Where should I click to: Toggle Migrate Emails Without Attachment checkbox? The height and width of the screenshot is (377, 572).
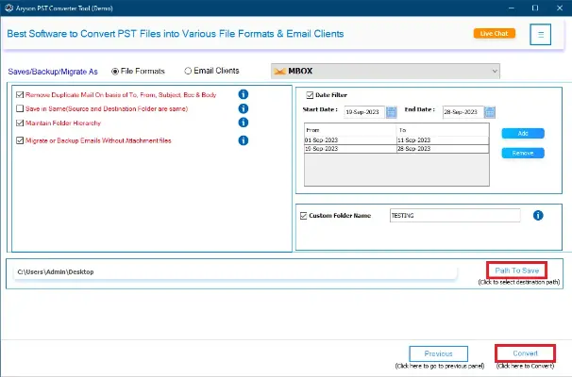coord(20,140)
